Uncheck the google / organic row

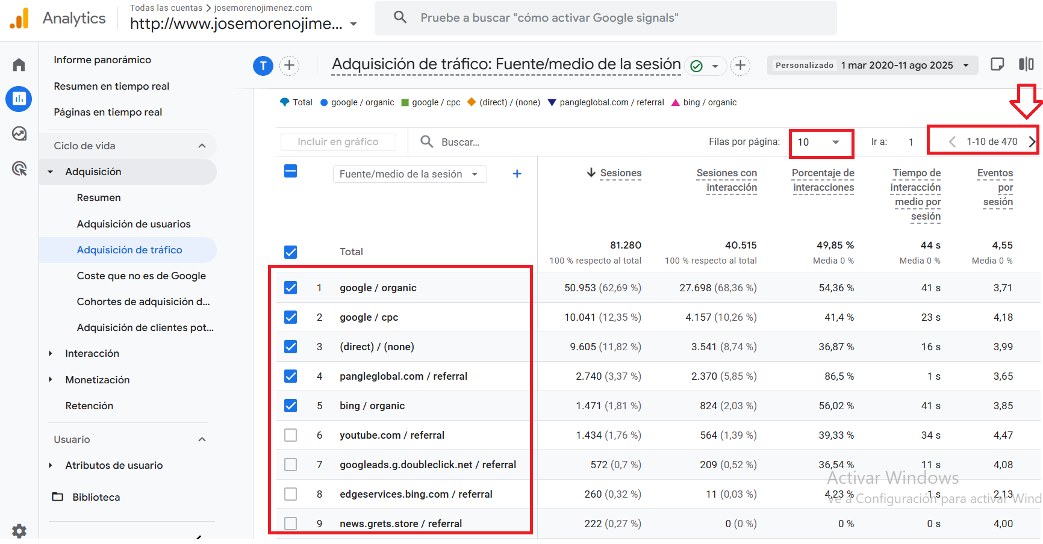(291, 288)
